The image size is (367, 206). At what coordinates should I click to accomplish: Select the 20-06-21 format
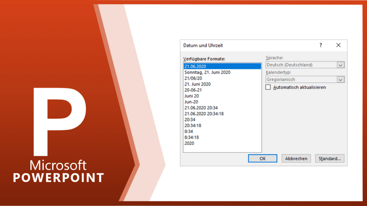click(x=222, y=90)
